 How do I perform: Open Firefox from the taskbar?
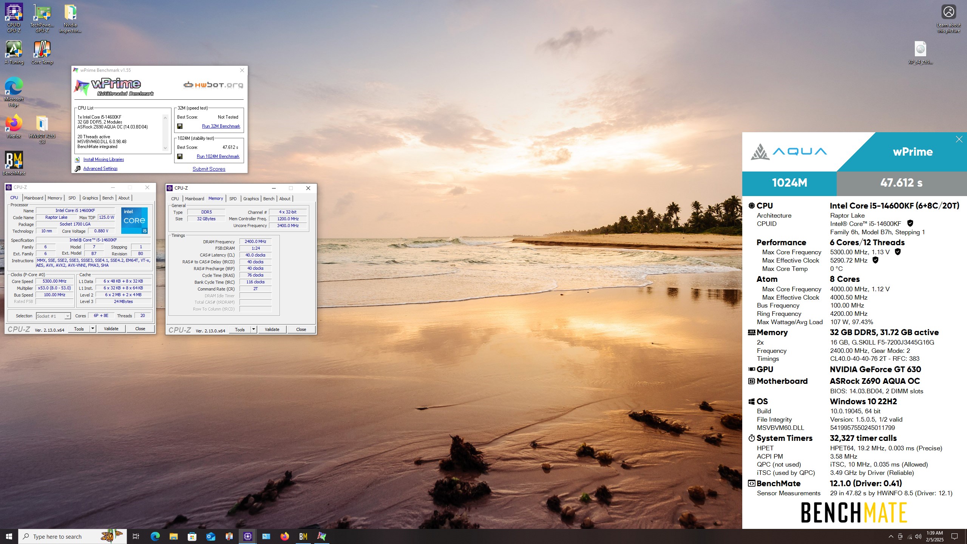coord(284,536)
